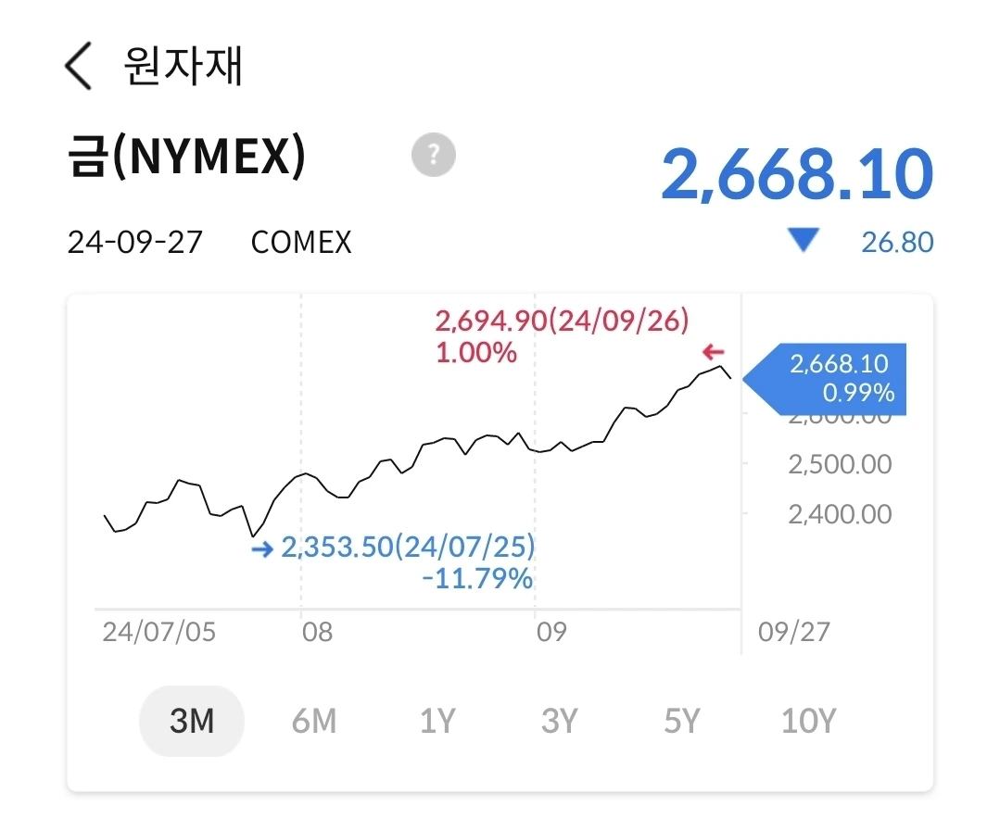1000x831 pixels.
Task: Choose the 5Y chart range
Action: 681,721
